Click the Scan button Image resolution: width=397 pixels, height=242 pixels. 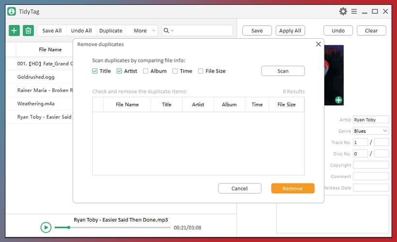[x=283, y=71]
